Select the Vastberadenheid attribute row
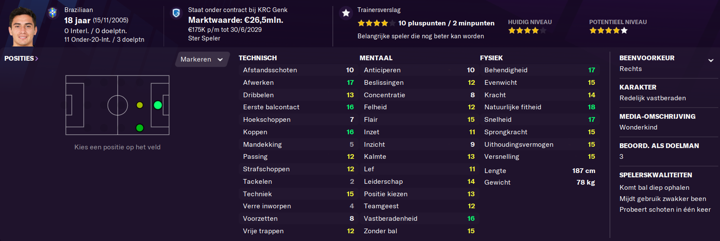Viewport: 720px width, 241px height. [419, 219]
